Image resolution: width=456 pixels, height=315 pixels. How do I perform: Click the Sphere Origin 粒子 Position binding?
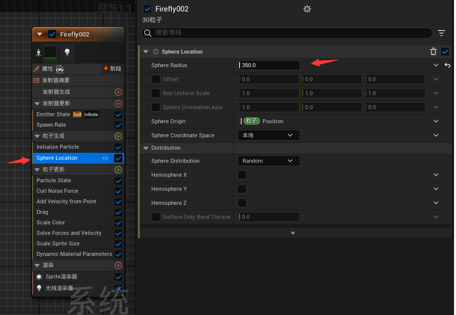(262, 121)
